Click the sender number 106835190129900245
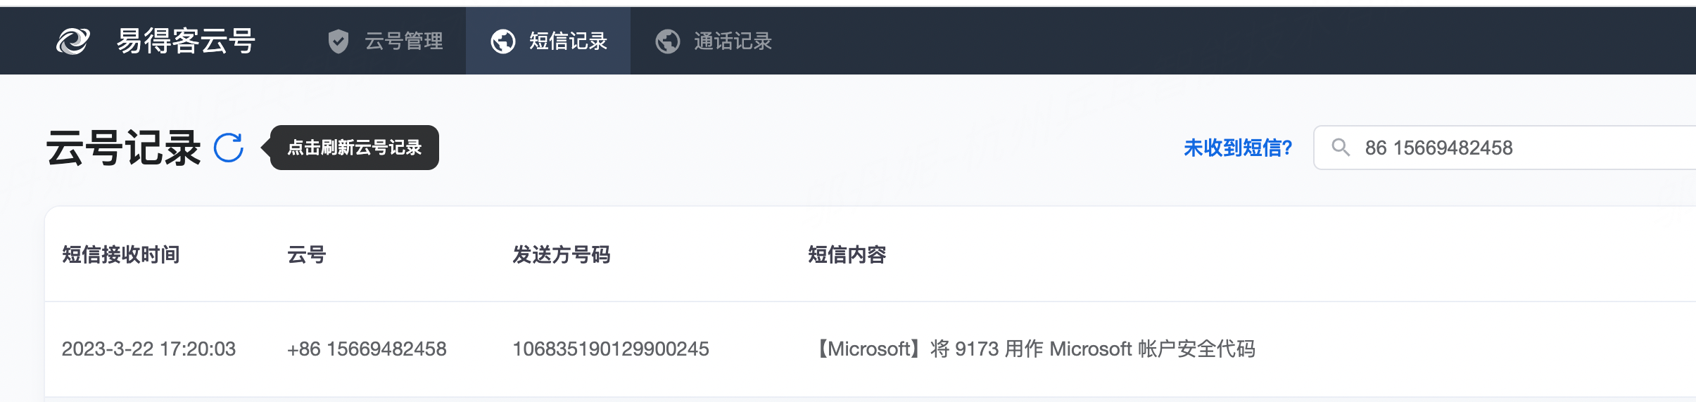The height and width of the screenshot is (402, 1696). (611, 349)
